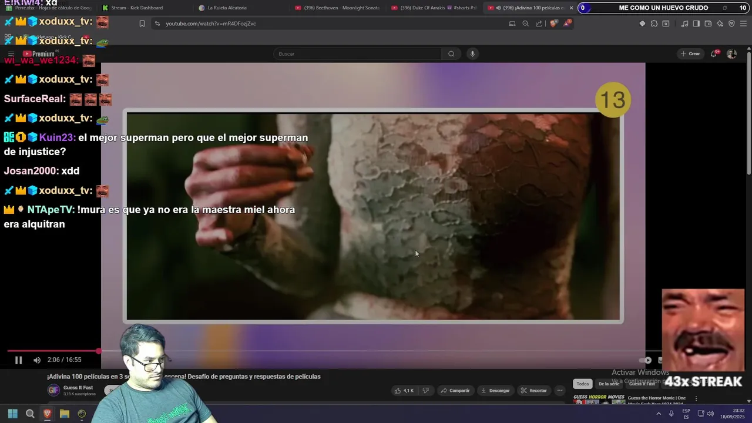752x423 pixels.
Task: Click the zoom magnifier in address bar
Action: coord(526,23)
